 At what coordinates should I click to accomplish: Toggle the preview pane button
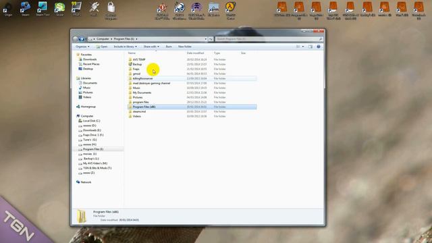click(x=310, y=47)
